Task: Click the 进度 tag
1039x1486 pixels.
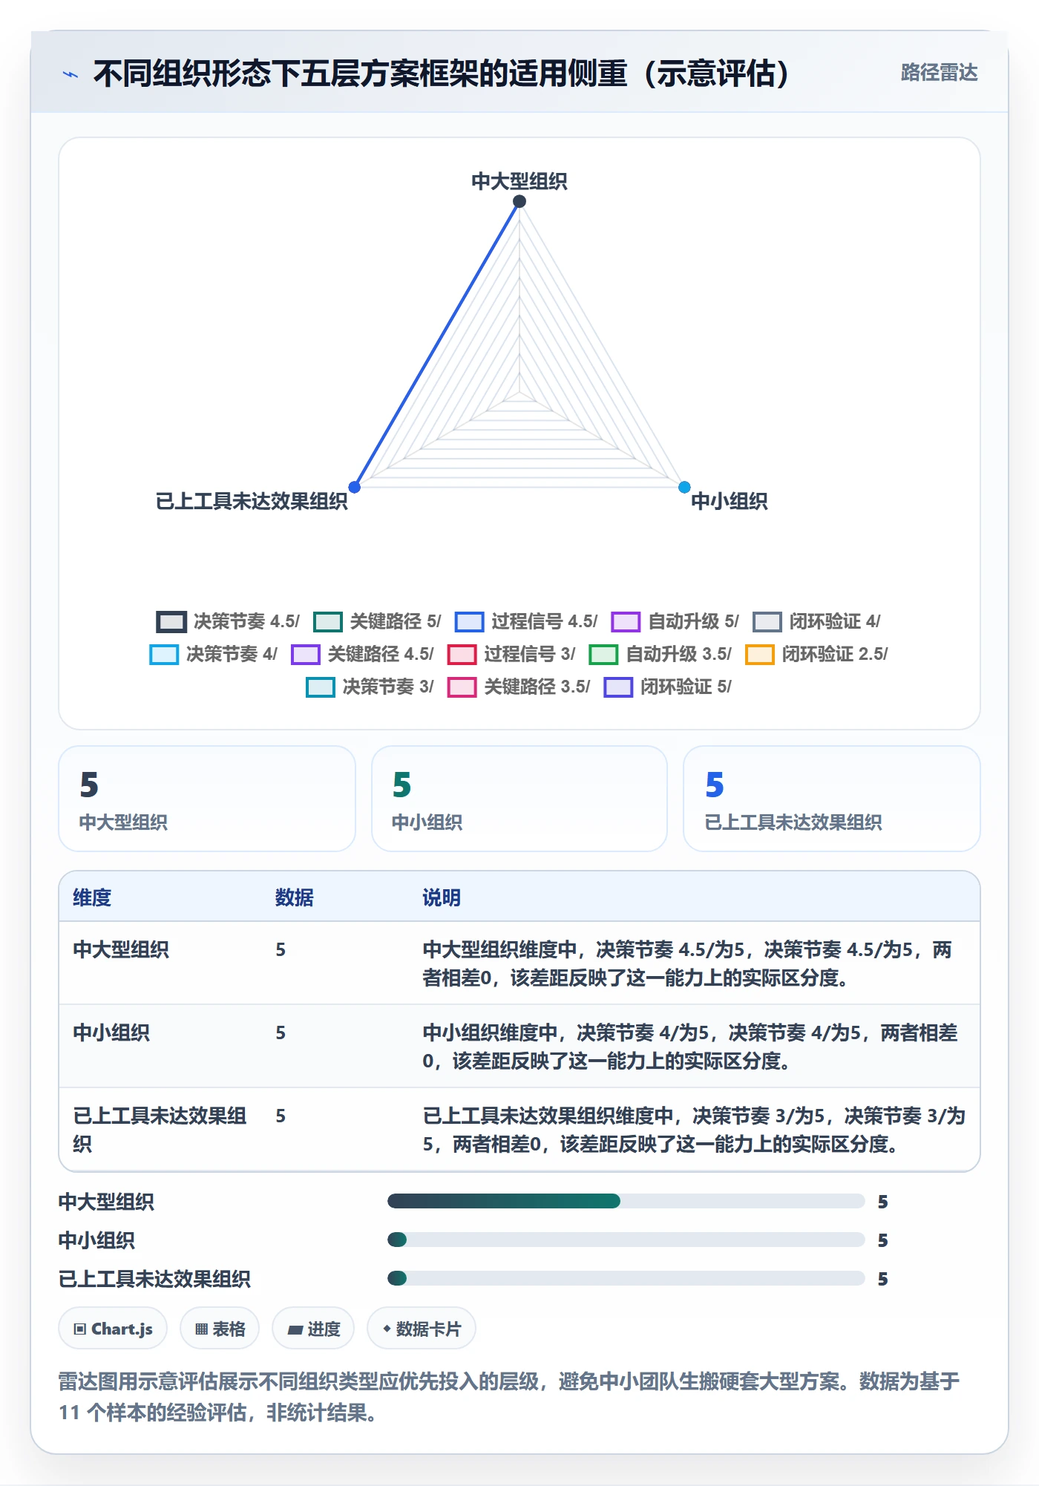Action: click(x=313, y=1329)
